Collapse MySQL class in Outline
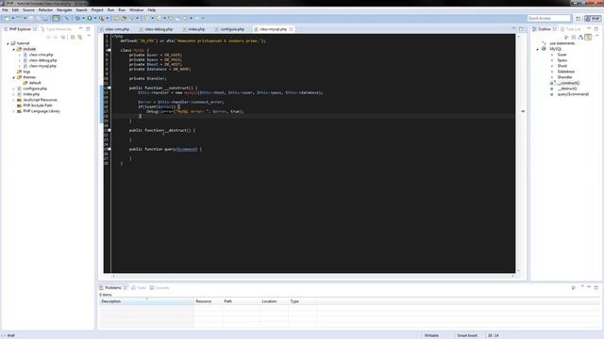Screen dimensions: 604x339 (538, 49)
